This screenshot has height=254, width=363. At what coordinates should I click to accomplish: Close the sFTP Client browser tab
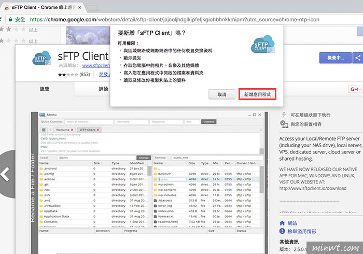80,7
